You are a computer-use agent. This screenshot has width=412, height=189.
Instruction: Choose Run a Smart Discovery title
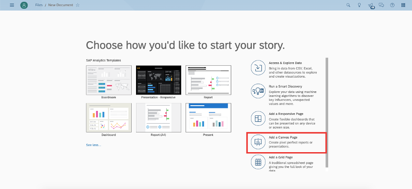285,86
